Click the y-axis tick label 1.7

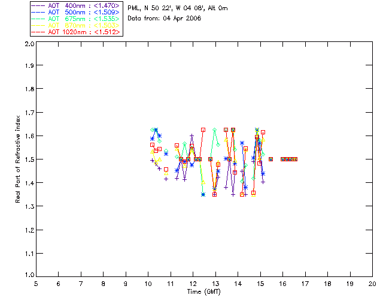pyautogui.click(x=29, y=113)
